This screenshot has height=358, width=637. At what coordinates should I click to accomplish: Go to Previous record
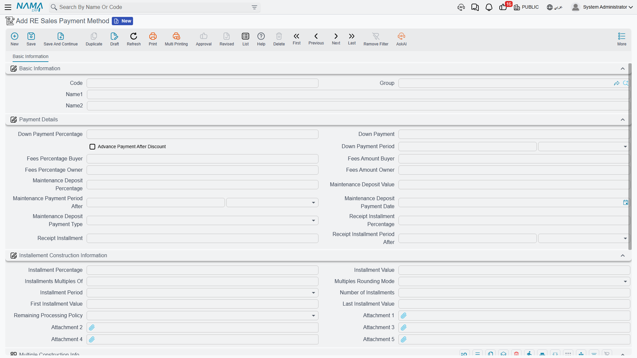click(316, 39)
